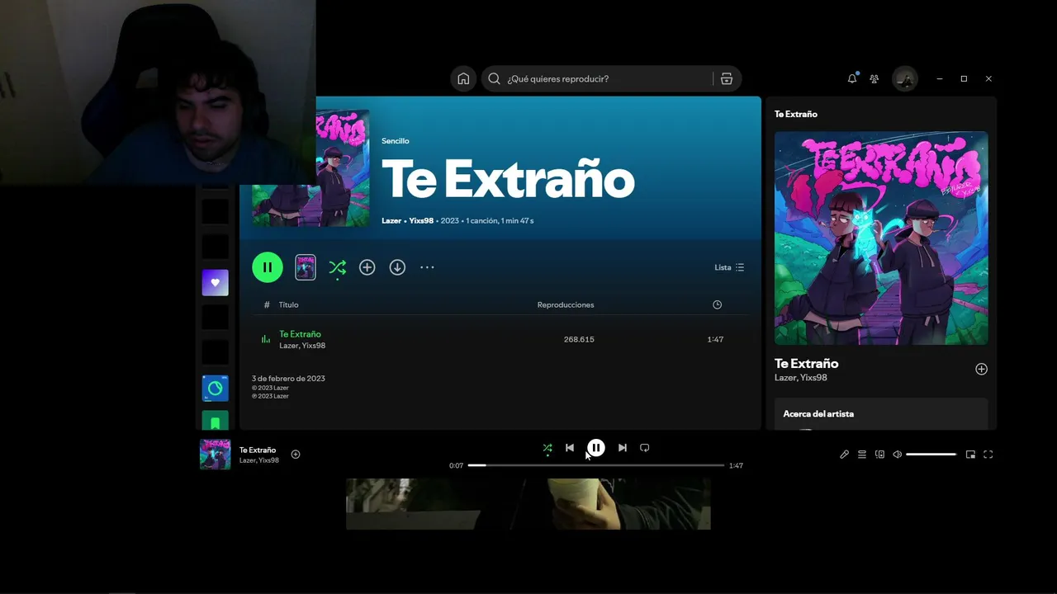
Task: Toggle repeat mode
Action: [x=645, y=448]
